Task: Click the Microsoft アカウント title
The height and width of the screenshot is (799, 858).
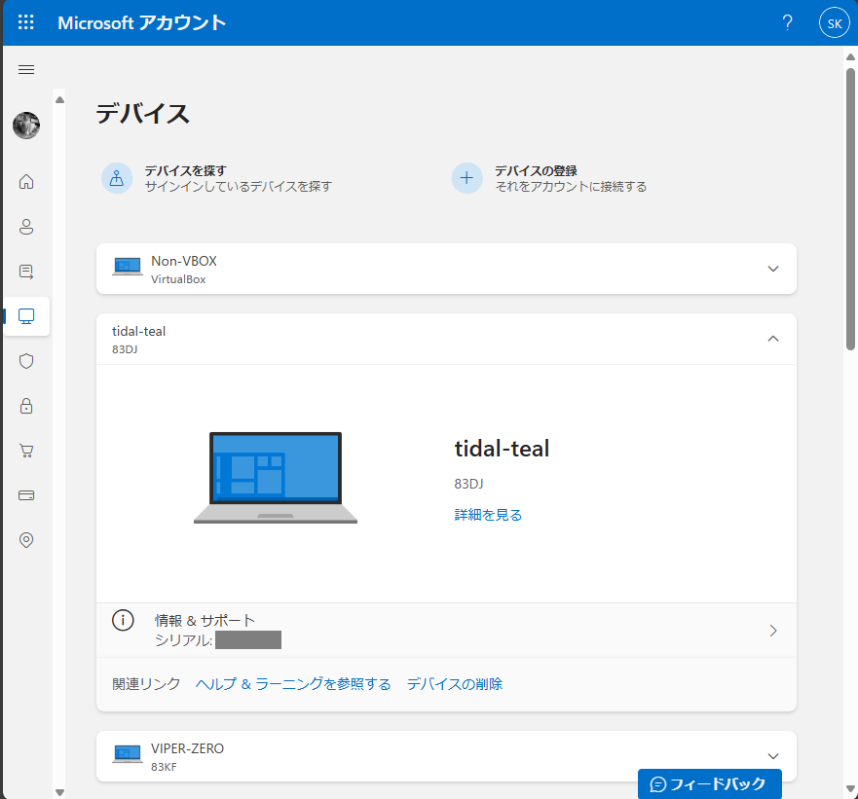Action: click(142, 23)
